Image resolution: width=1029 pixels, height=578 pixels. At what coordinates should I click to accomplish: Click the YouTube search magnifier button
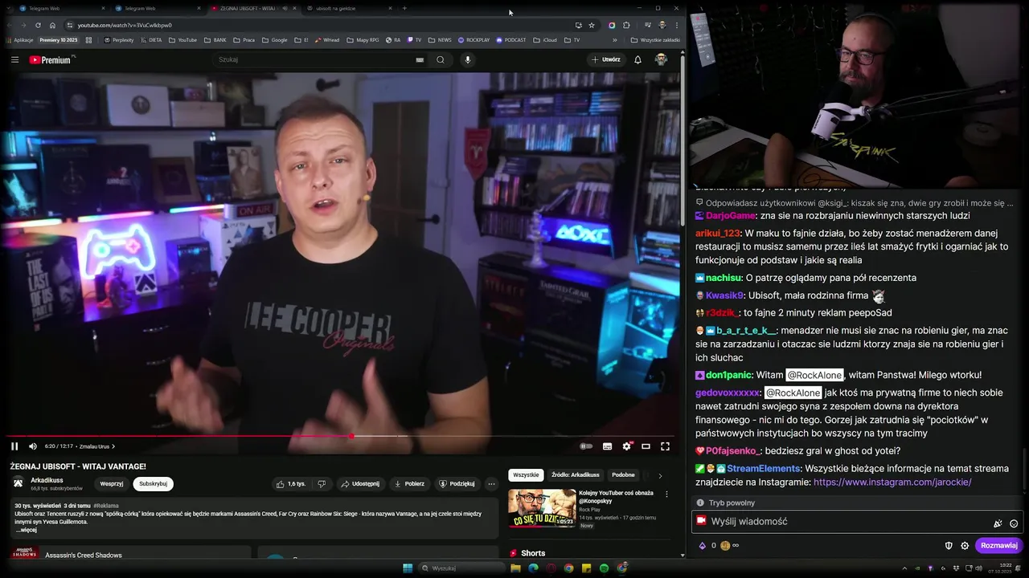point(441,59)
